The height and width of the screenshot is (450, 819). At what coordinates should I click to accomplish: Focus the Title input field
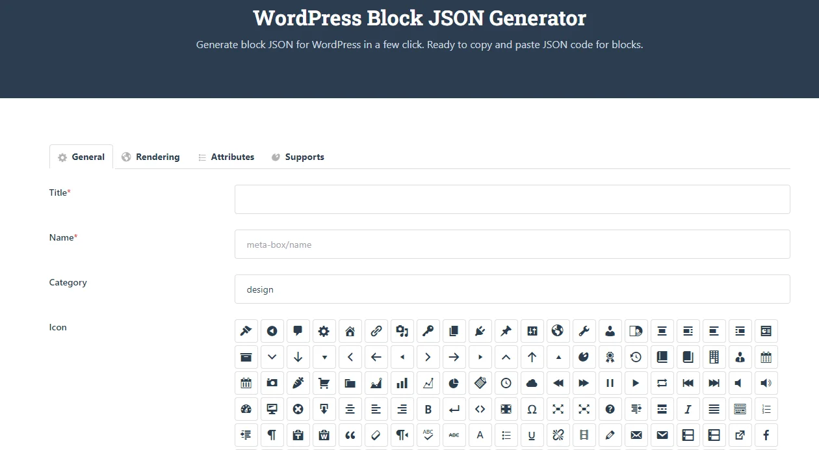pyautogui.click(x=512, y=199)
